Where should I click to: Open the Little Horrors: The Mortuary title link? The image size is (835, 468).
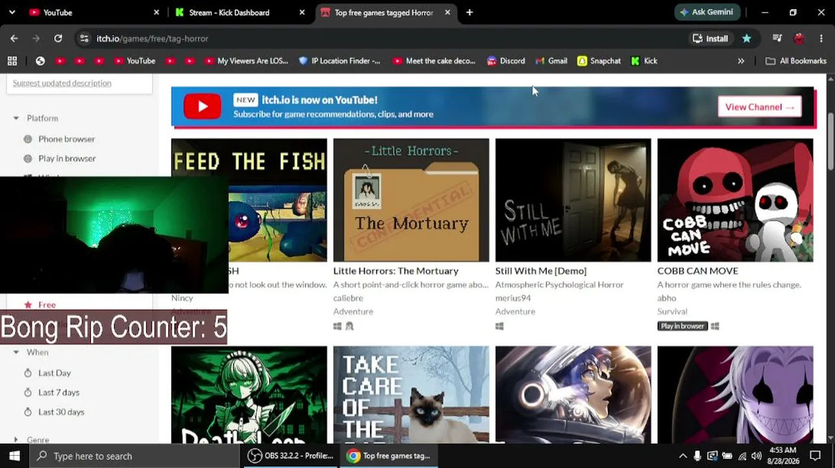tap(396, 271)
